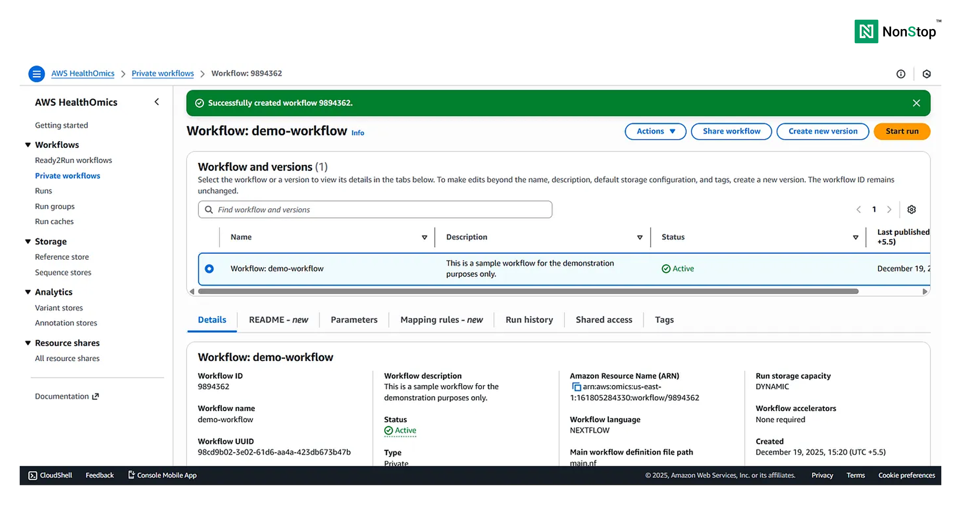The width and height of the screenshot is (961, 505).
Task: Switch to the Parameters tab
Action: [x=354, y=320]
